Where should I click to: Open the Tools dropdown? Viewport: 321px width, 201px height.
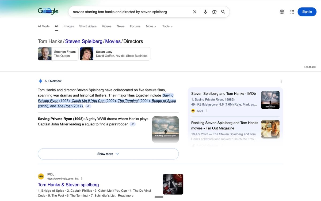[167, 26]
